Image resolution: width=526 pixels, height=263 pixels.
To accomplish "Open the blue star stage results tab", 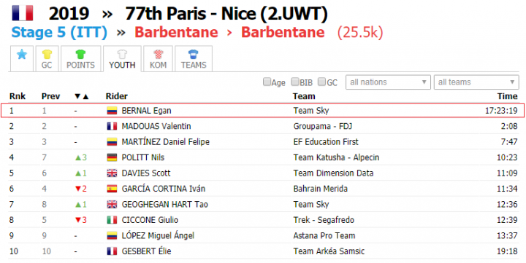I will (22, 58).
